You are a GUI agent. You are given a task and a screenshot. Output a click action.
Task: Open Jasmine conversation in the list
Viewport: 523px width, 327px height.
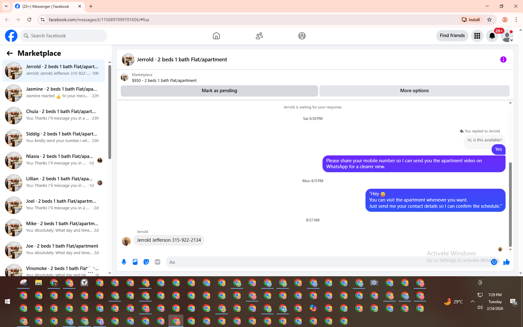(54, 93)
